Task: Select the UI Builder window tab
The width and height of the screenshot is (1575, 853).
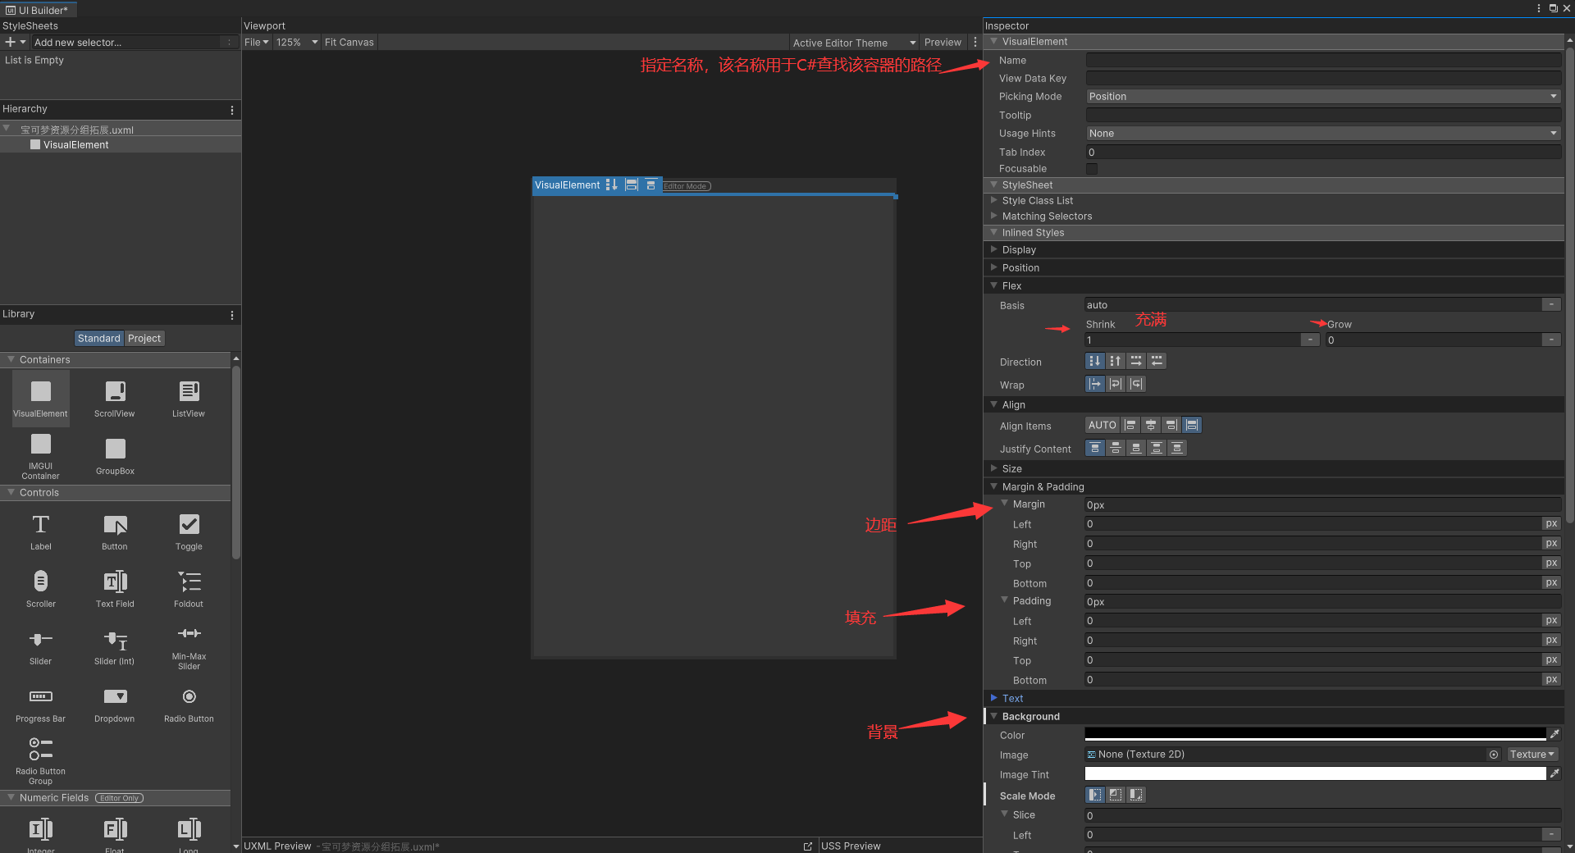Action: coord(38,10)
